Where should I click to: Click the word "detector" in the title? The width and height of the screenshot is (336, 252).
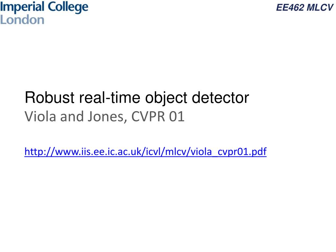pyautogui.click(x=220, y=97)
